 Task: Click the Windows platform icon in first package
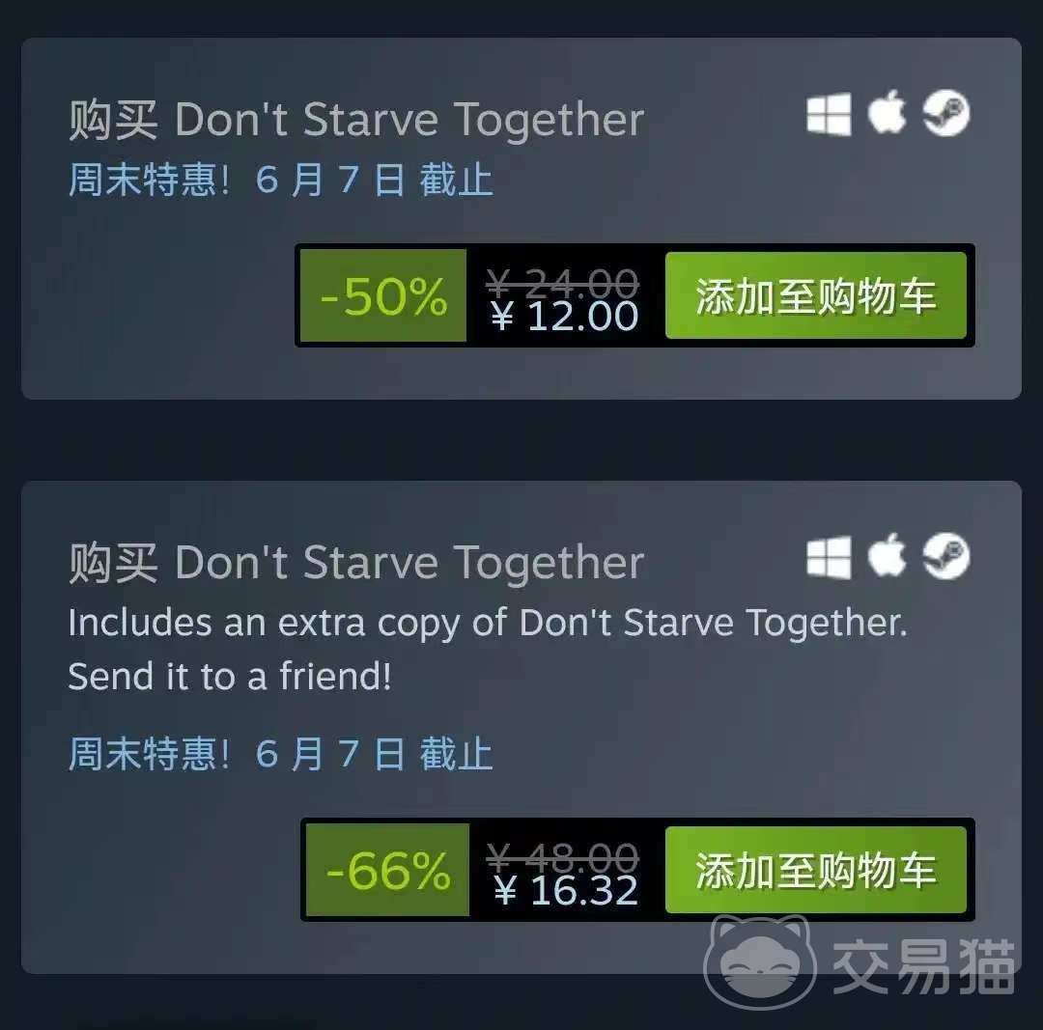[x=829, y=114]
